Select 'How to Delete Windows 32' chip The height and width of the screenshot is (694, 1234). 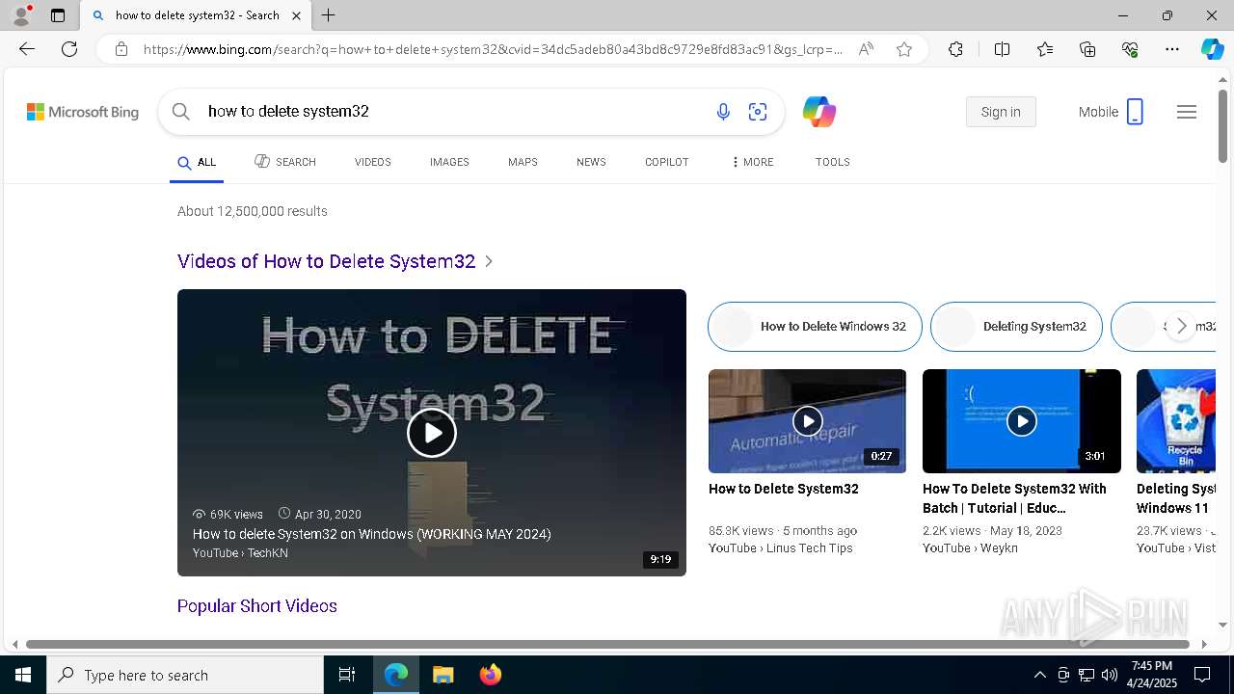click(x=815, y=327)
